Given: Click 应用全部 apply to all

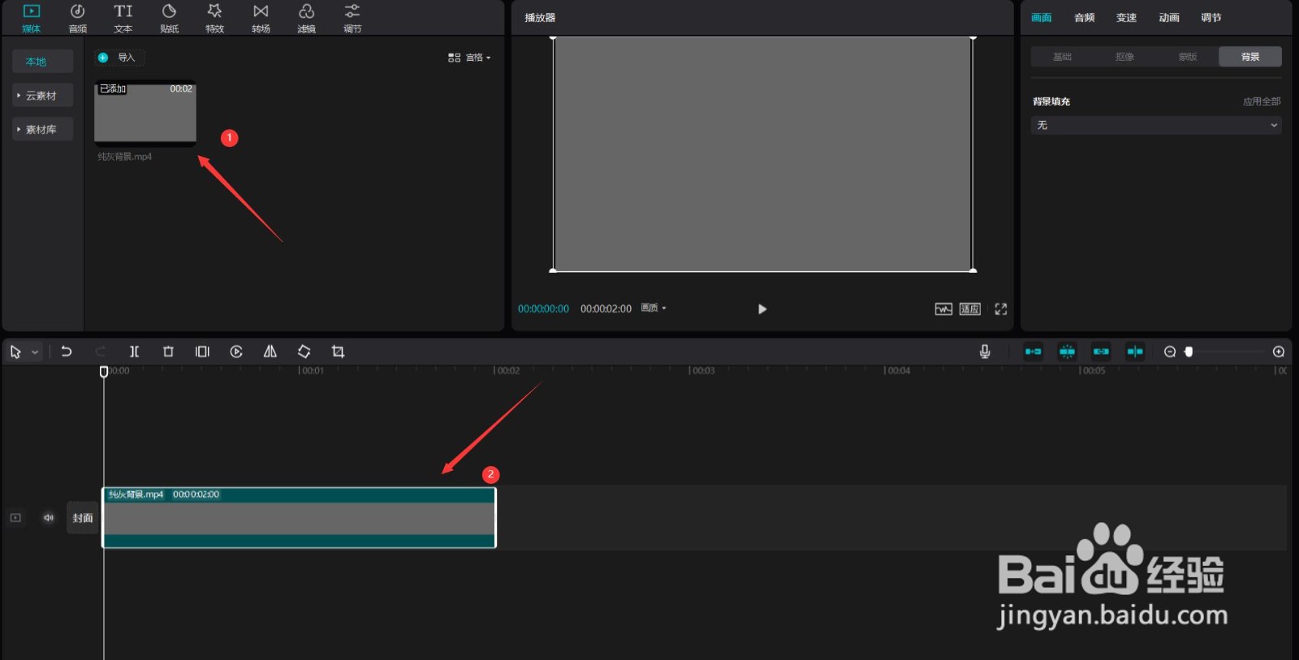Looking at the screenshot, I should tap(1262, 101).
